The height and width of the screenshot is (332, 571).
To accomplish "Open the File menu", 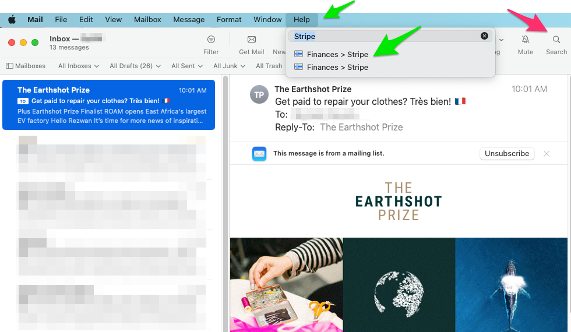I will 61,20.
